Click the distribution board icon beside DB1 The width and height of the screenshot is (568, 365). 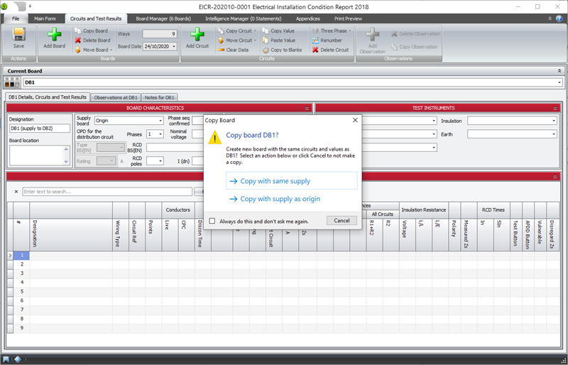pos(12,82)
